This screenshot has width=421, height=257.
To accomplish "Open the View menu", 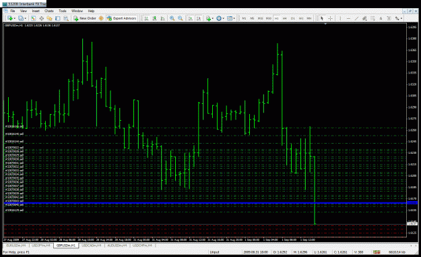I will (x=24, y=11).
